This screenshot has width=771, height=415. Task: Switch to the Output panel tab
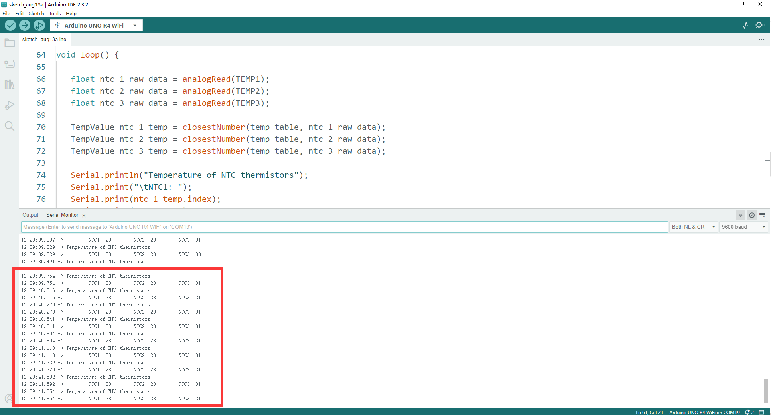tap(30, 215)
